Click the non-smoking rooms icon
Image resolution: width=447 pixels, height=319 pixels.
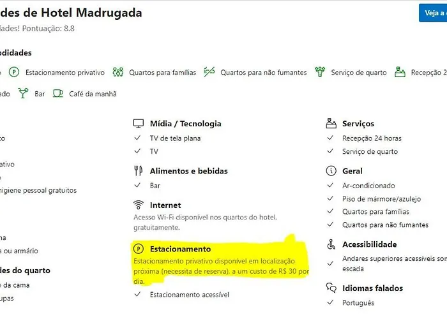(x=209, y=71)
